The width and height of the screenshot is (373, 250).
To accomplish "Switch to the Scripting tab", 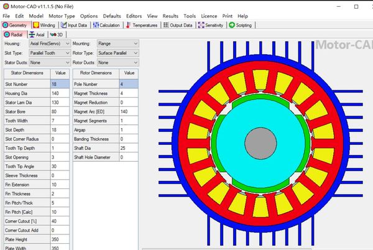I will 241,25.
